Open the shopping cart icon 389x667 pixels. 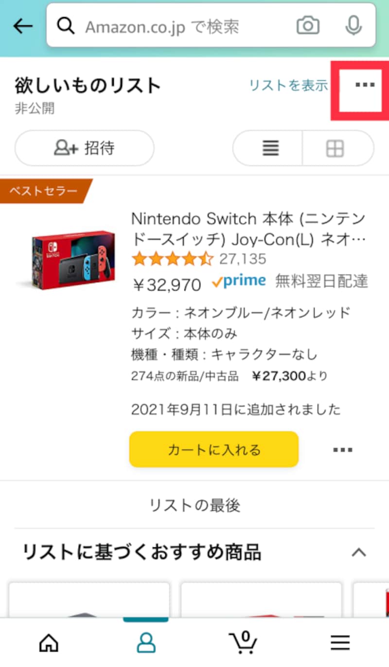tap(243, 642)
